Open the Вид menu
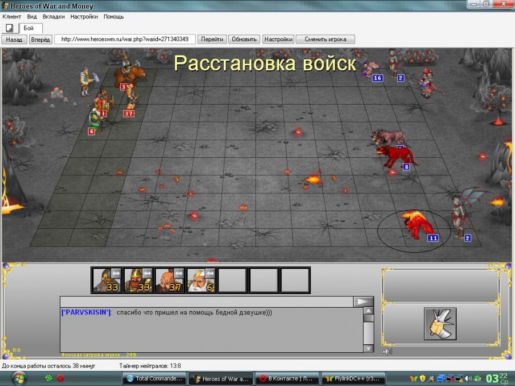The width and height of the screenshot is (515, 386). click(x=32, y=17)
